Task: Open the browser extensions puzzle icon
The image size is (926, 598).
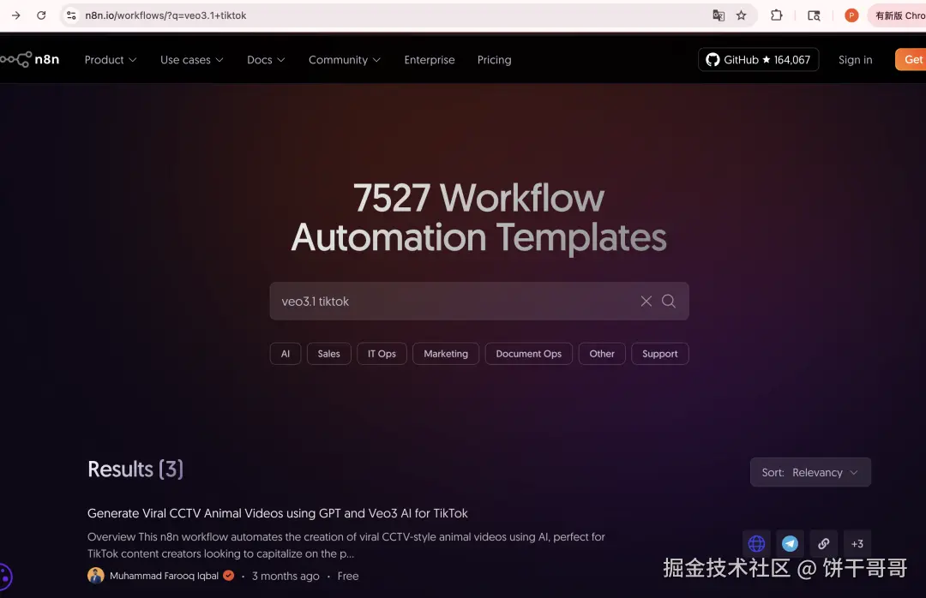Action: click(777, 15)
